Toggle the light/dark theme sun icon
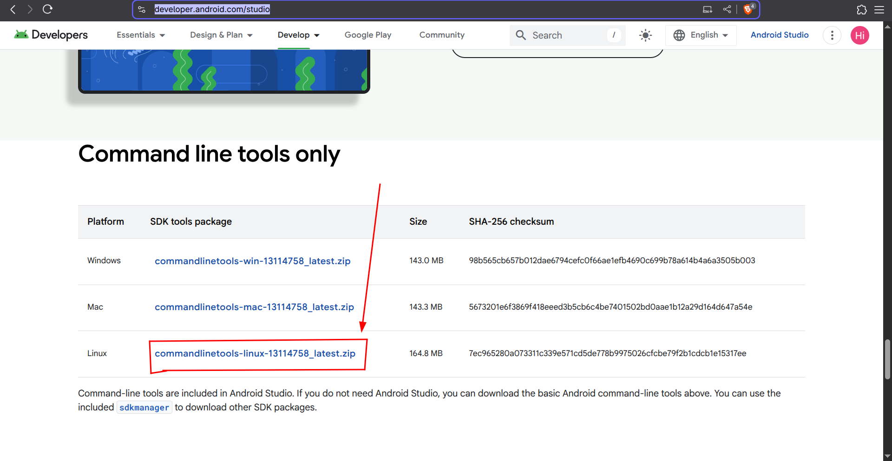The height and width of the screenshot is (461, 892). pos(645,35)
